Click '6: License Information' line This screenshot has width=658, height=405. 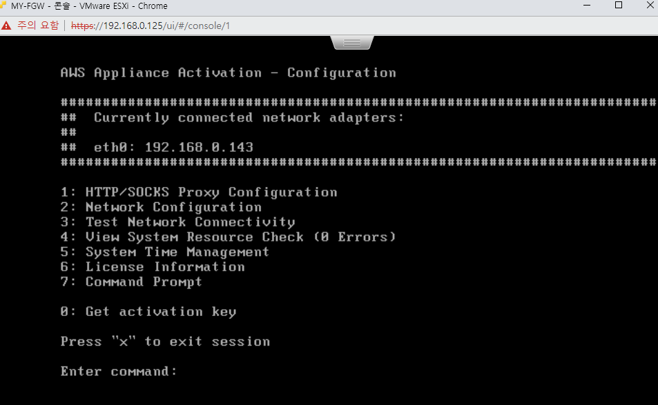(x=153, y=266)
